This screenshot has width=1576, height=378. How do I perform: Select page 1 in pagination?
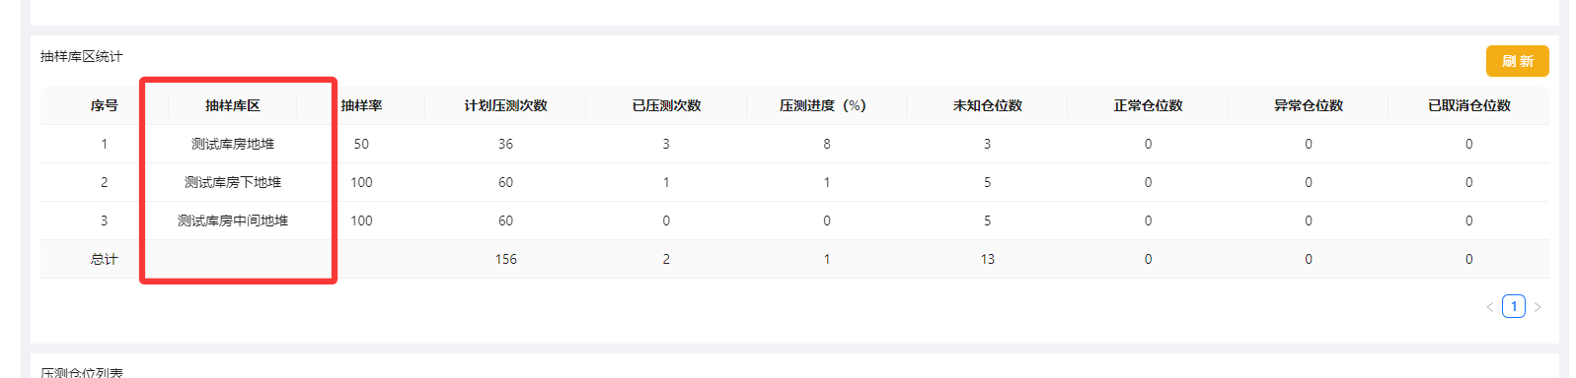pos(1514,306)
